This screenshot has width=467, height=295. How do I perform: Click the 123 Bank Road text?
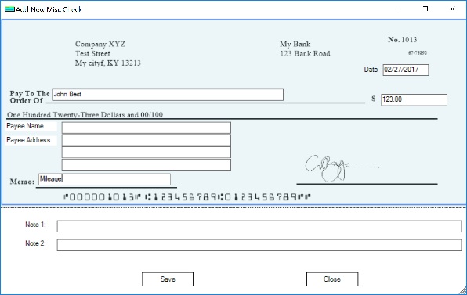coord(306,53)
